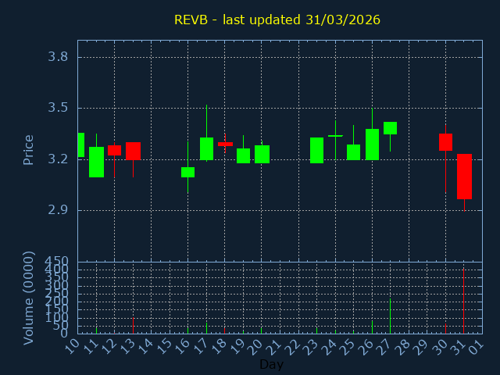Click the 450 volume axis label
The image size is (500, 375).
point(57,261)
